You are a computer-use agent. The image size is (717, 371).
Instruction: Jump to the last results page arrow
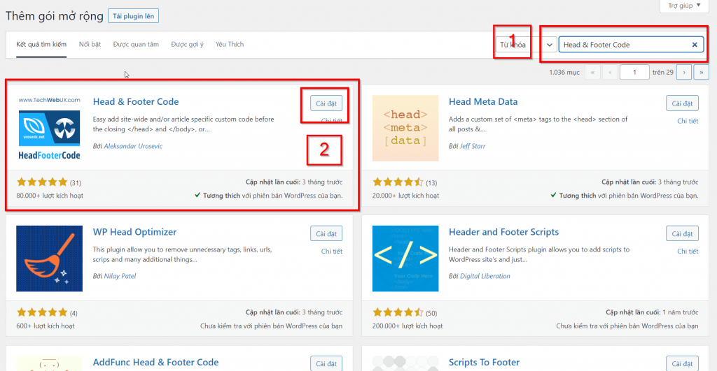701,72
